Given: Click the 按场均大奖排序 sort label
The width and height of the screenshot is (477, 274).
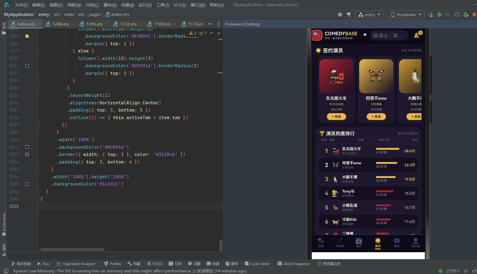Looking at the screenshot, I should (x=408, y=134).
